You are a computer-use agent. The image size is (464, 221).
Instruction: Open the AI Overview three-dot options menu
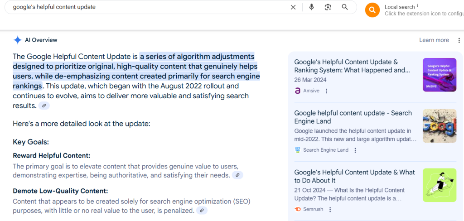[459, 40]
